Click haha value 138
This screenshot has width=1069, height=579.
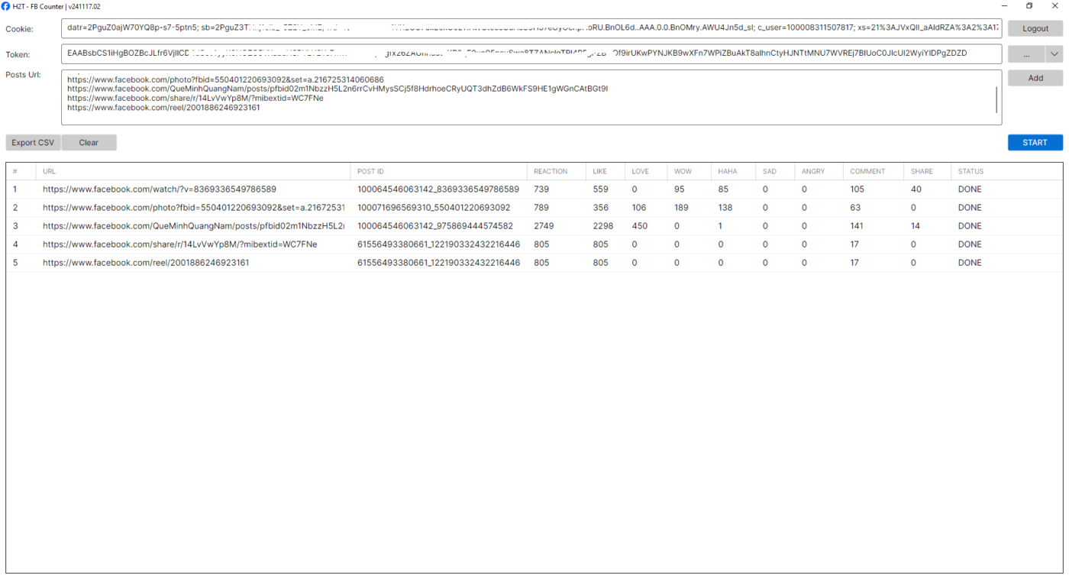[x=725, y=208]
